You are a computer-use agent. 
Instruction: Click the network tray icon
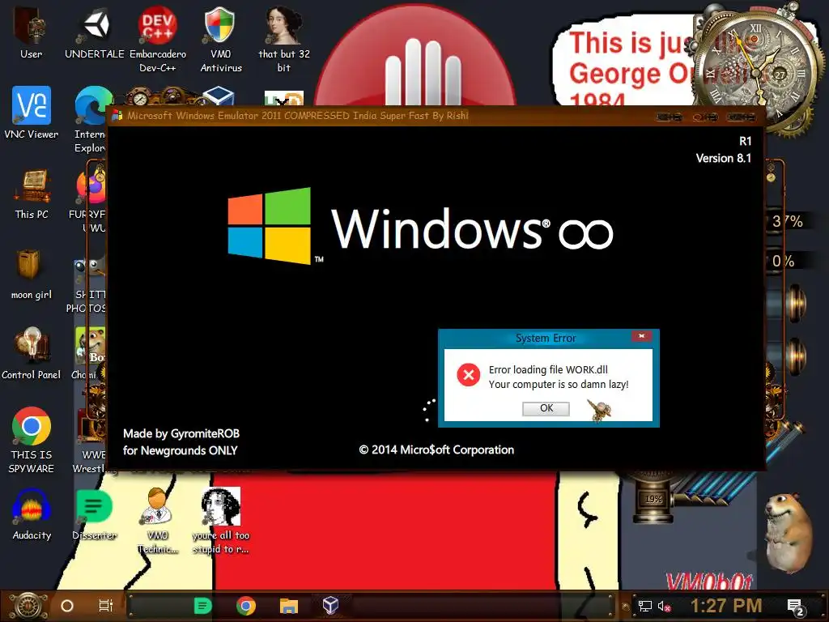(644, 606)
